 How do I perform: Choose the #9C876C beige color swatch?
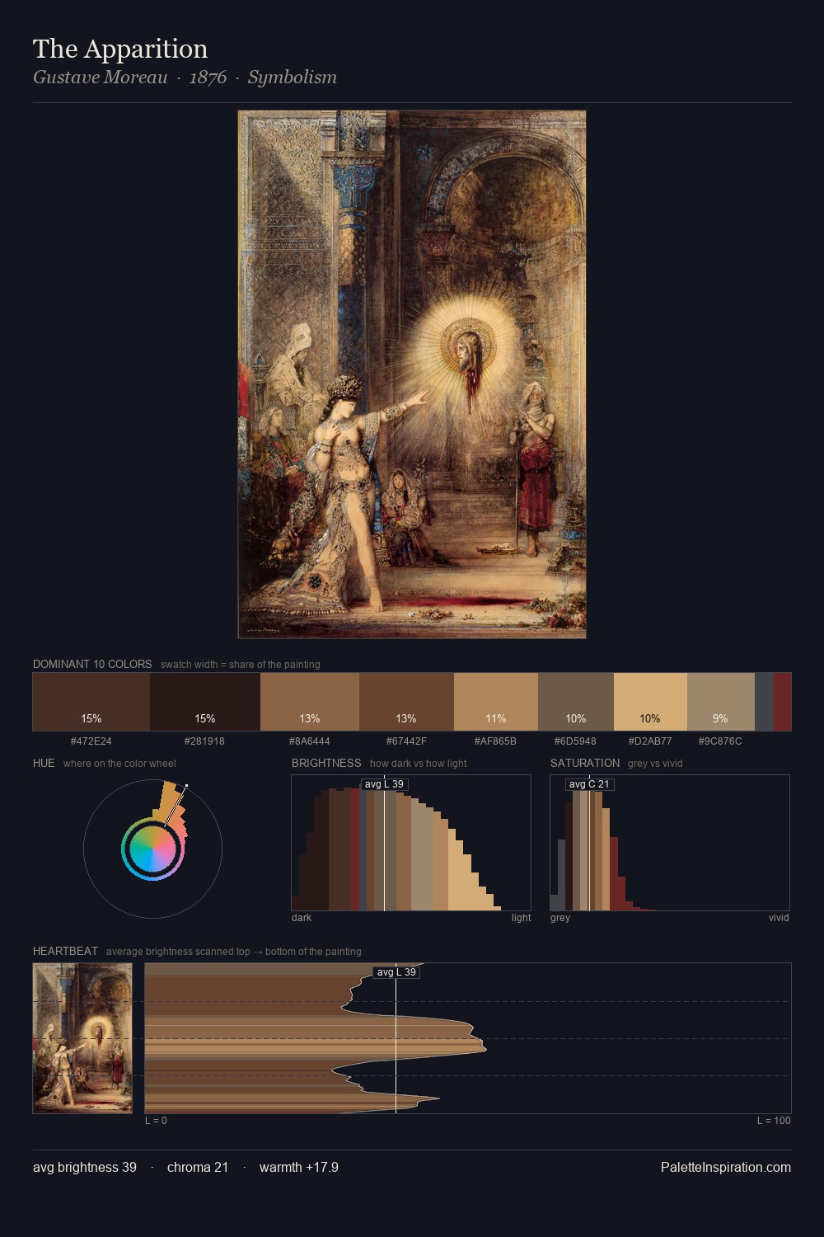point(721,702)
